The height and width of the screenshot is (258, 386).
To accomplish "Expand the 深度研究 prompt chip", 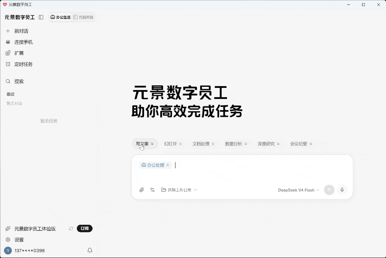I will tap(268, 144).
